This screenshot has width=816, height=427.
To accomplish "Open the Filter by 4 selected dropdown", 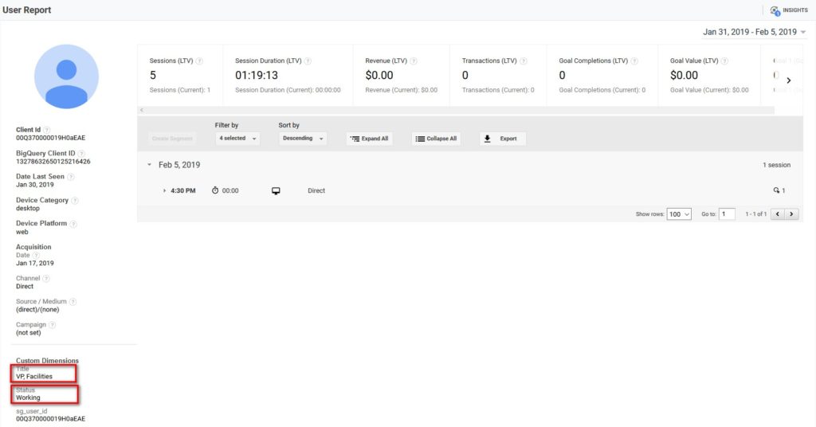I will coord(237,139).
